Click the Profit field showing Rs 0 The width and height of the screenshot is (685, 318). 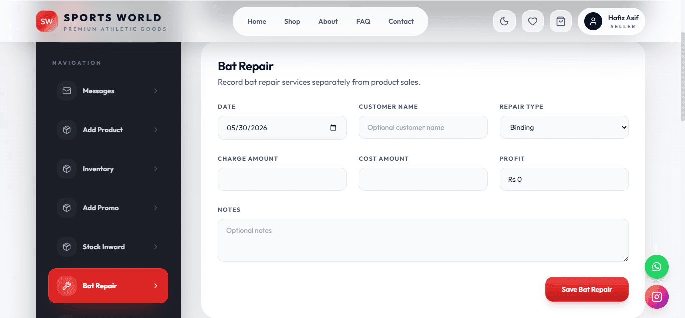tap(564, 179)
